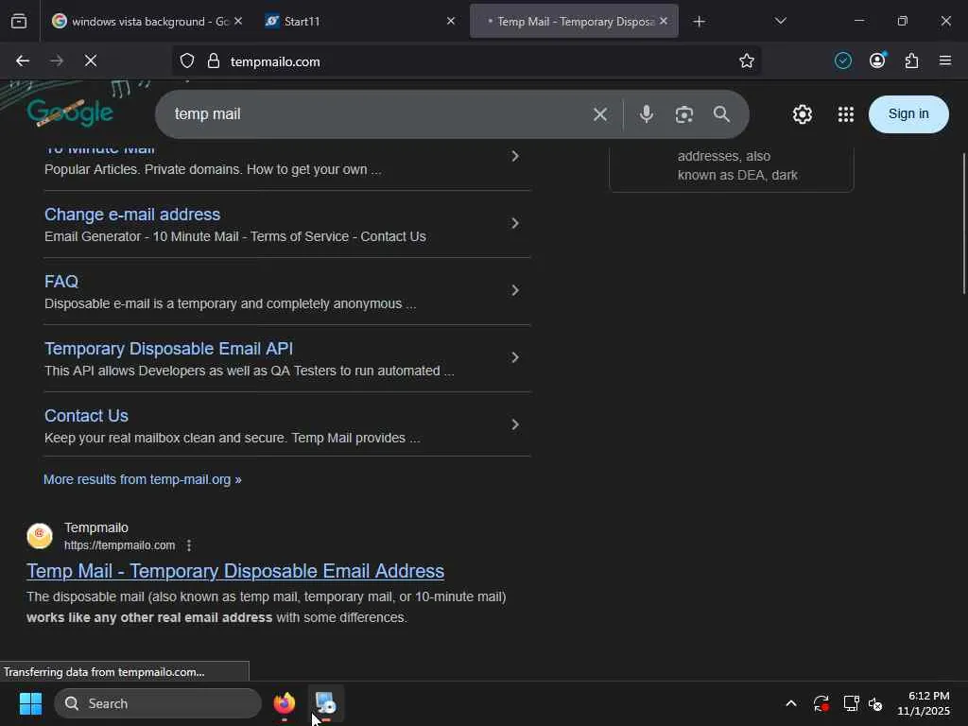Open Temp Mail - Temporary Disposable Email Address

(235, 571)
